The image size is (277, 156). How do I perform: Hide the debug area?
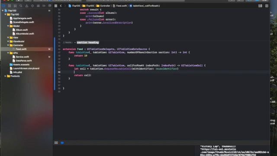[56, 143]
